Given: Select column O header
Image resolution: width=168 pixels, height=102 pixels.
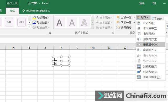Looking at the screenshot, I should [125, 48].
